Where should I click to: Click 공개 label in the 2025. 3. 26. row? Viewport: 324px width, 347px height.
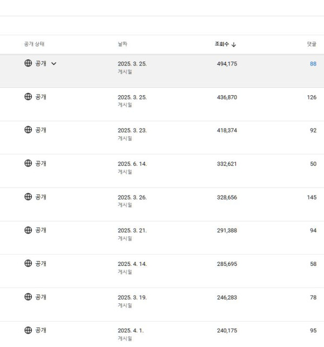point(40,197)
